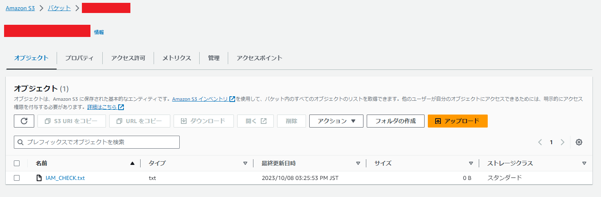Image resolution: width=601 pixels, height=197 pixels.
Task: Click the 情報 link
Action: pyautogui.click(x=99, y=32)
